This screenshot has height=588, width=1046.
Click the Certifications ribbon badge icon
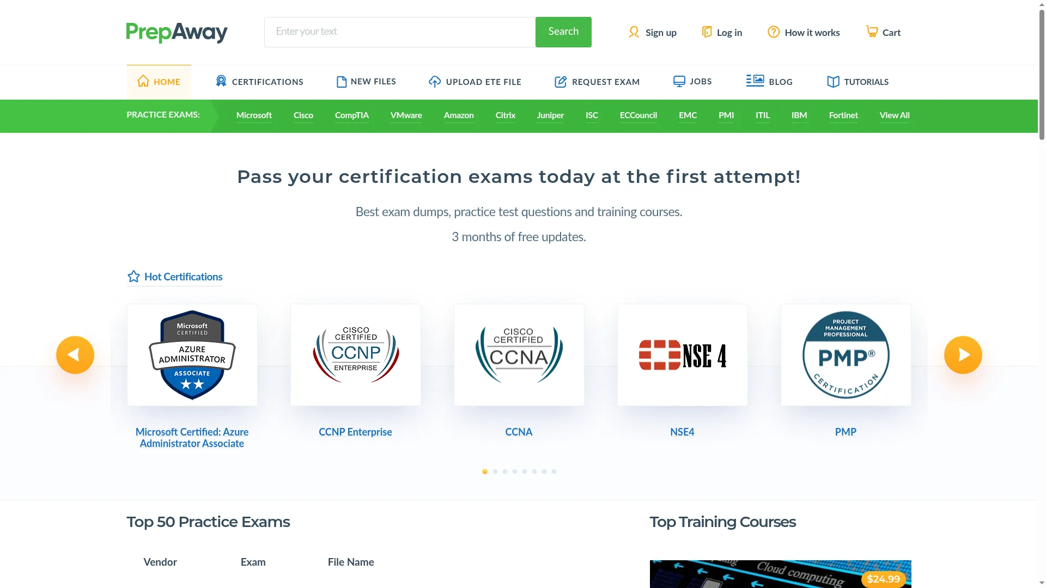(221, 81)
